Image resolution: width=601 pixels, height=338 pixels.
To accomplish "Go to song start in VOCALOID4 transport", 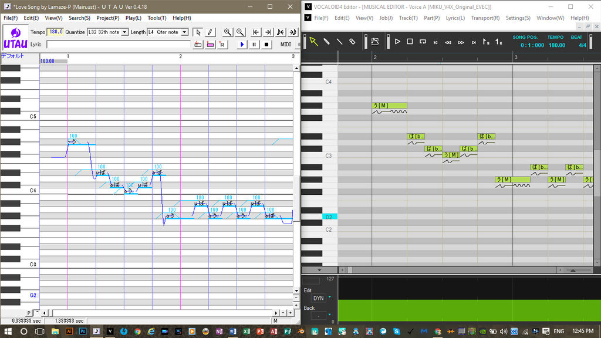I will click(x=435, y=42).
